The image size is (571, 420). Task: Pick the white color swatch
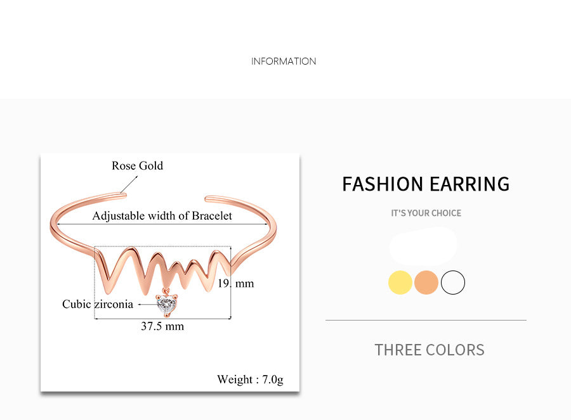(453, 283)
